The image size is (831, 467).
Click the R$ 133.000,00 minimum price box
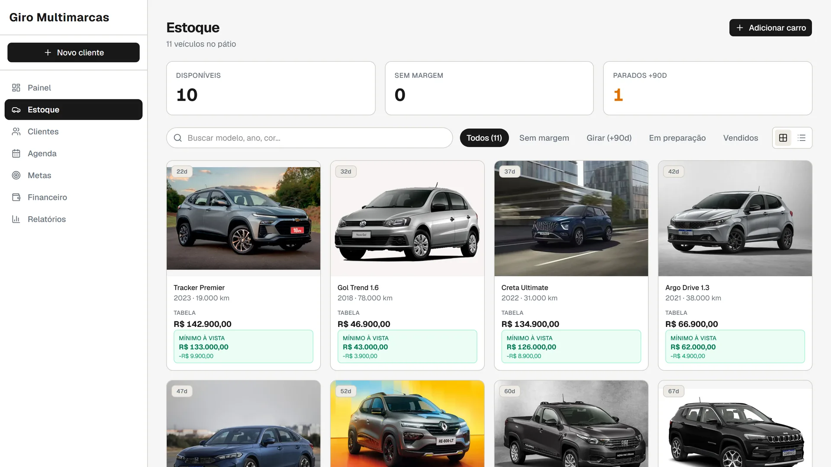pos(244,346)
